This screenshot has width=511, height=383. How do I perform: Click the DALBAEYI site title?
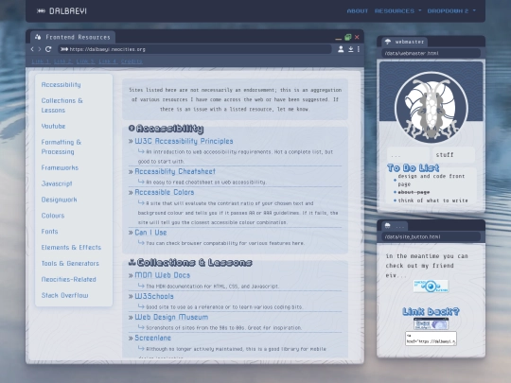(x=68, y=11)
